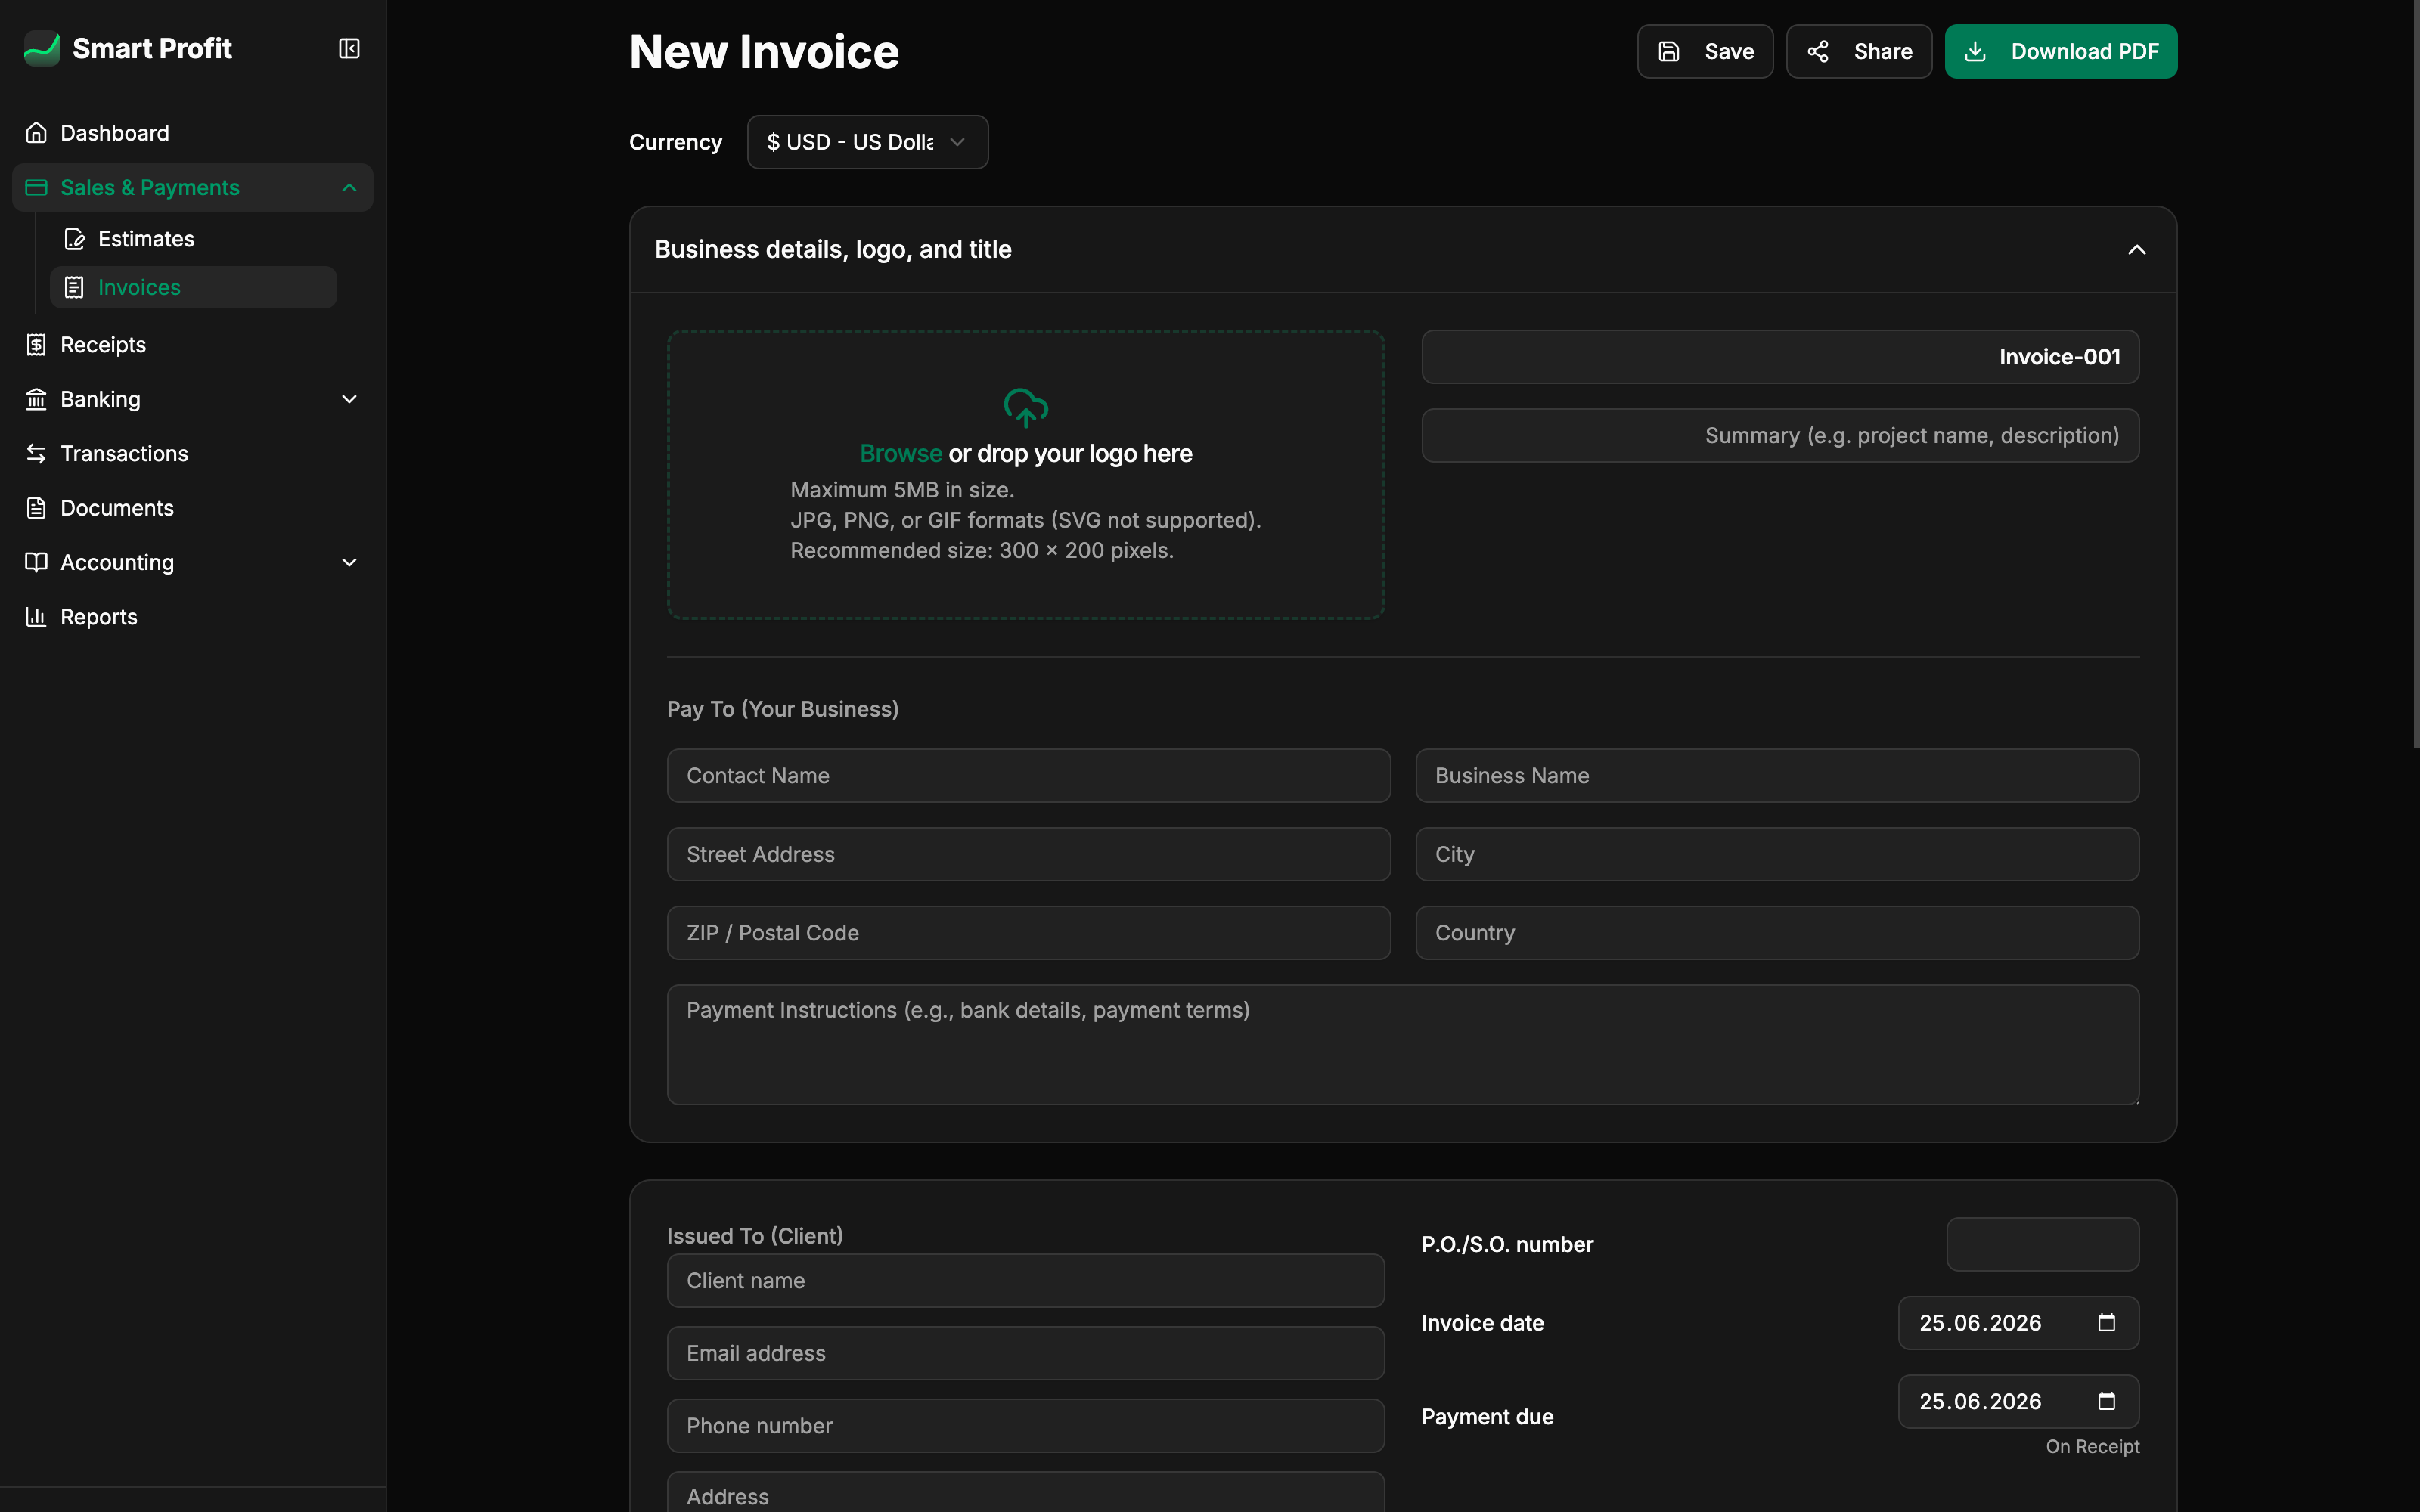Click the City input field
Image resolution: width=2420 pixels, height=1512 pixels.
coord(1777,854)
